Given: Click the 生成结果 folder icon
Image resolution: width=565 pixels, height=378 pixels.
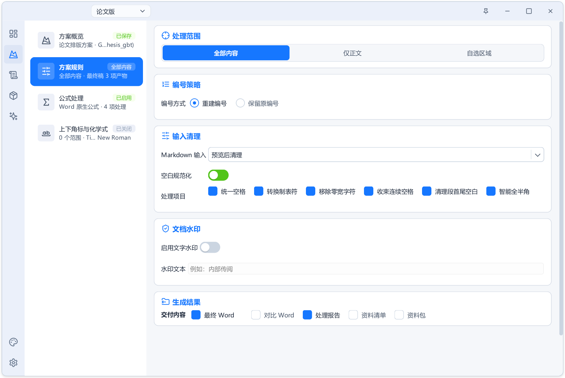Looking at the screenshot, I should pyautogui.click(x=165, y=302).
